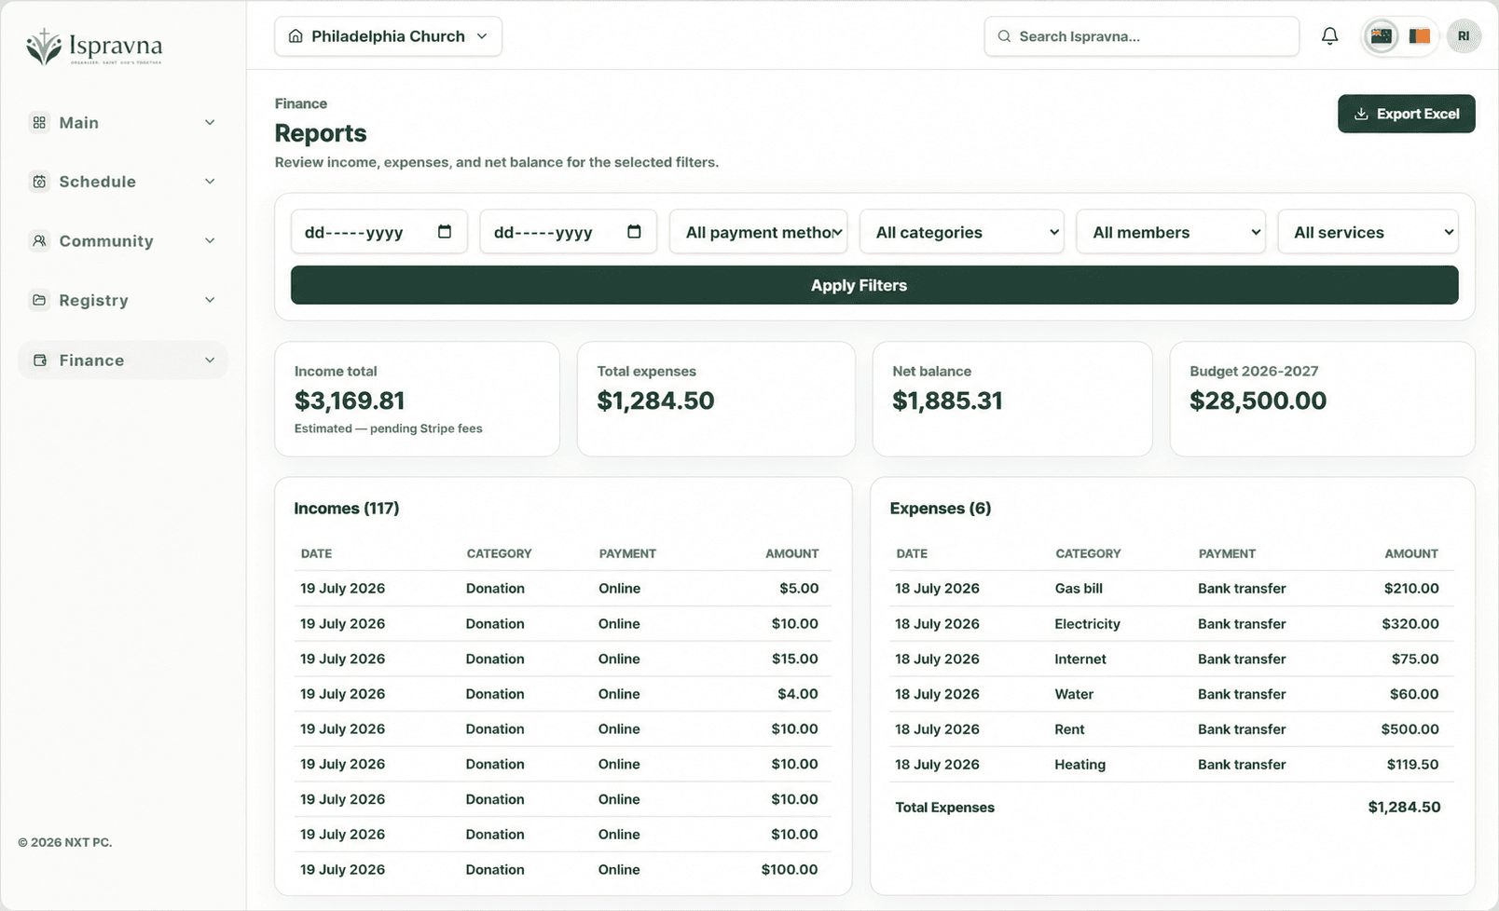Click the download icon on Export Excel
Viewport: 1499px width, 911px height.
1361,114
